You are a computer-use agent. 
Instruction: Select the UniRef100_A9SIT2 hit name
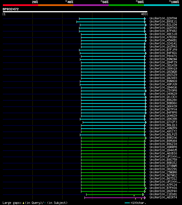163,131
